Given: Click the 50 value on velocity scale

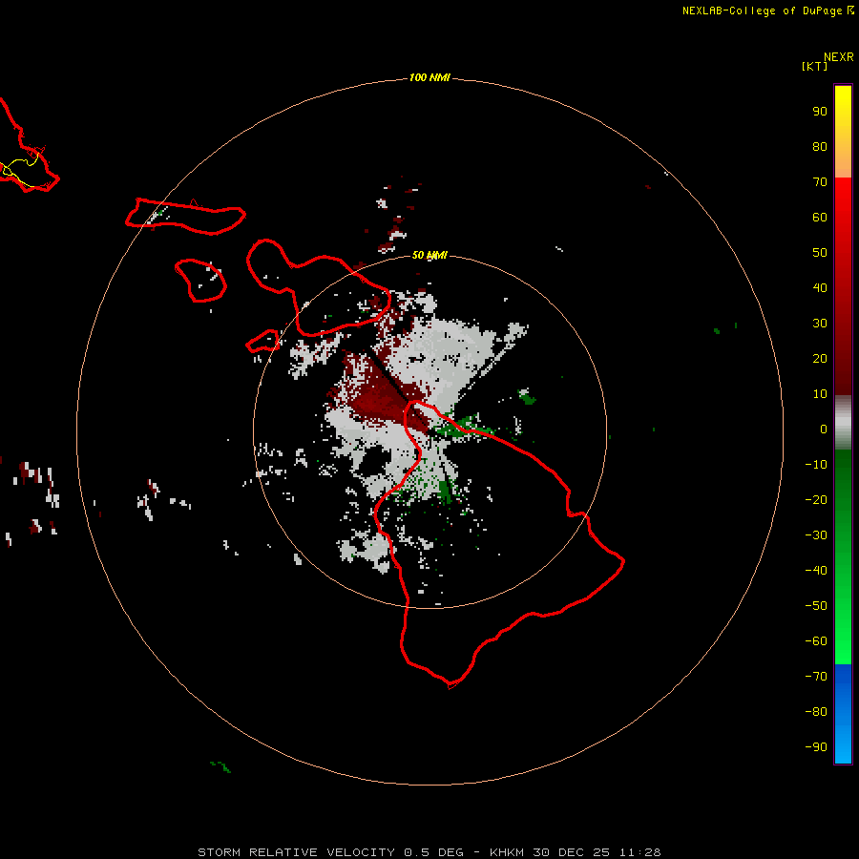Looking at the screenshot, I should tap(820, 253).
